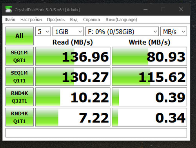
Task: Open the Справка menu
Action: [x=91, y=20]
